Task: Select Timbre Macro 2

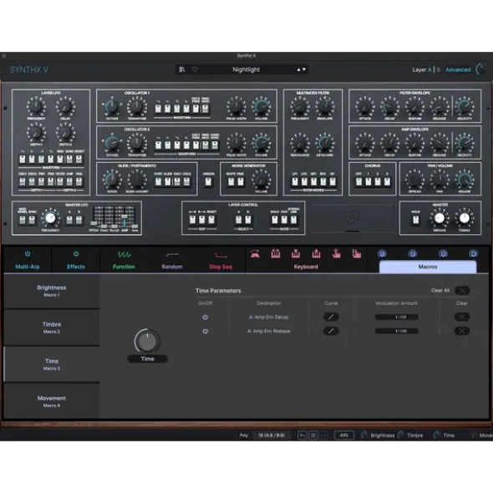Action: 52,328
